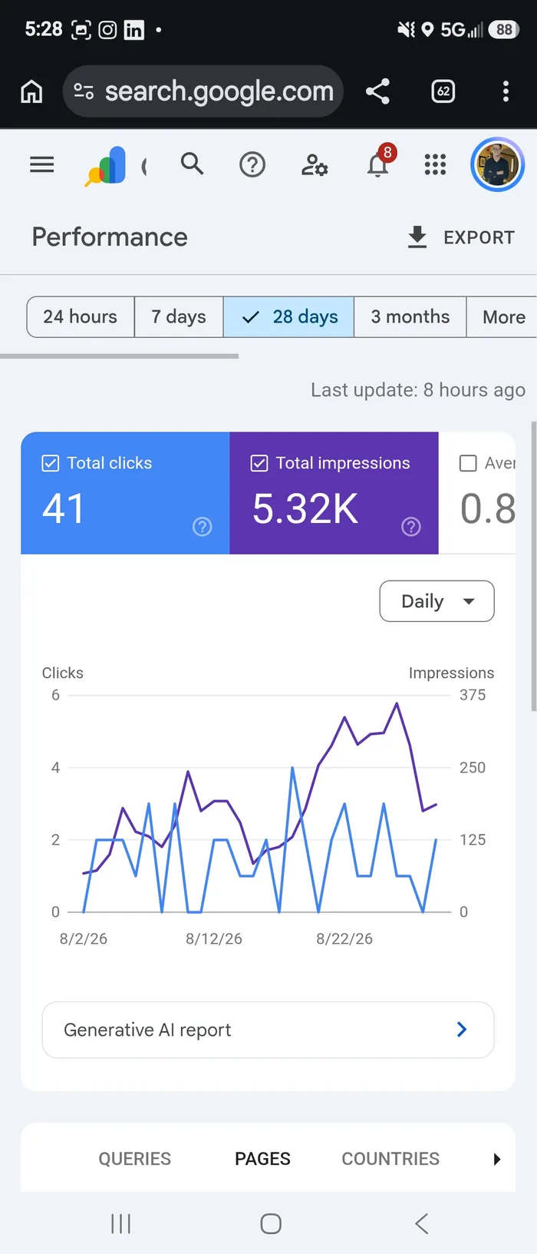Click the Clicks axis title
The width and height of the screenshot is (537, 1254).
(63, 673)
